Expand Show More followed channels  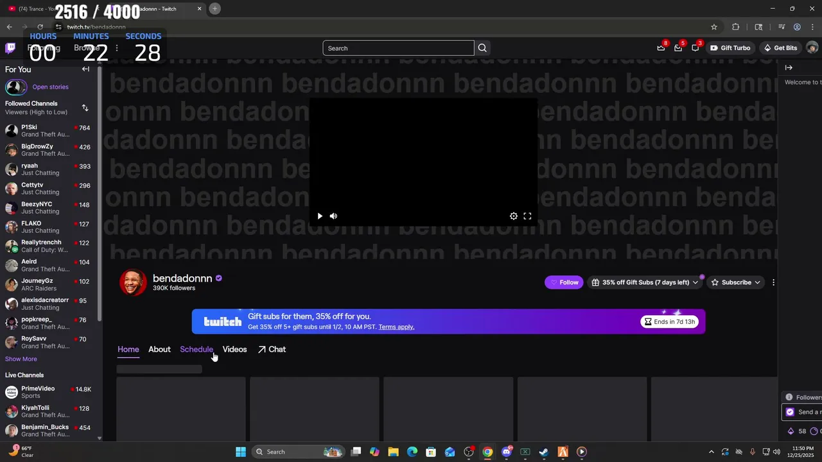pyautogui.click(x=21, y=359)
